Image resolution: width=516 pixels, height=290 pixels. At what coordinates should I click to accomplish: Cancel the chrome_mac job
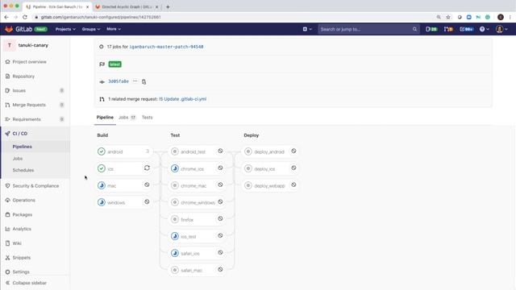[220, 184]
